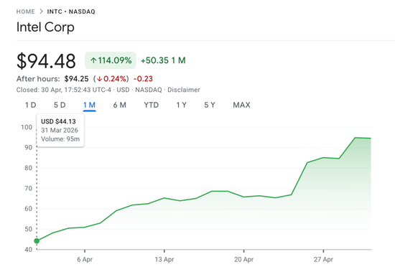
Task: Click the 27 Apr axis label
Action: tap(323, 259)
